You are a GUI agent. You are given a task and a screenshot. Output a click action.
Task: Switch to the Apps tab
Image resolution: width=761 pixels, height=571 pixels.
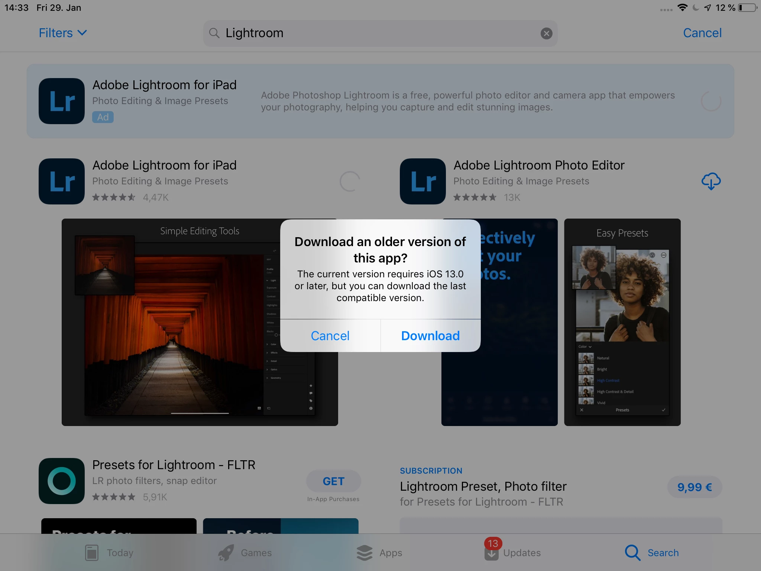379,553
